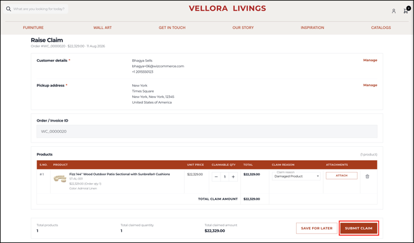Image resolution: width=414 pixels, height=243 pixels.
Task: Click the SKU text ST-AL-001
Action: coord(76,179)
